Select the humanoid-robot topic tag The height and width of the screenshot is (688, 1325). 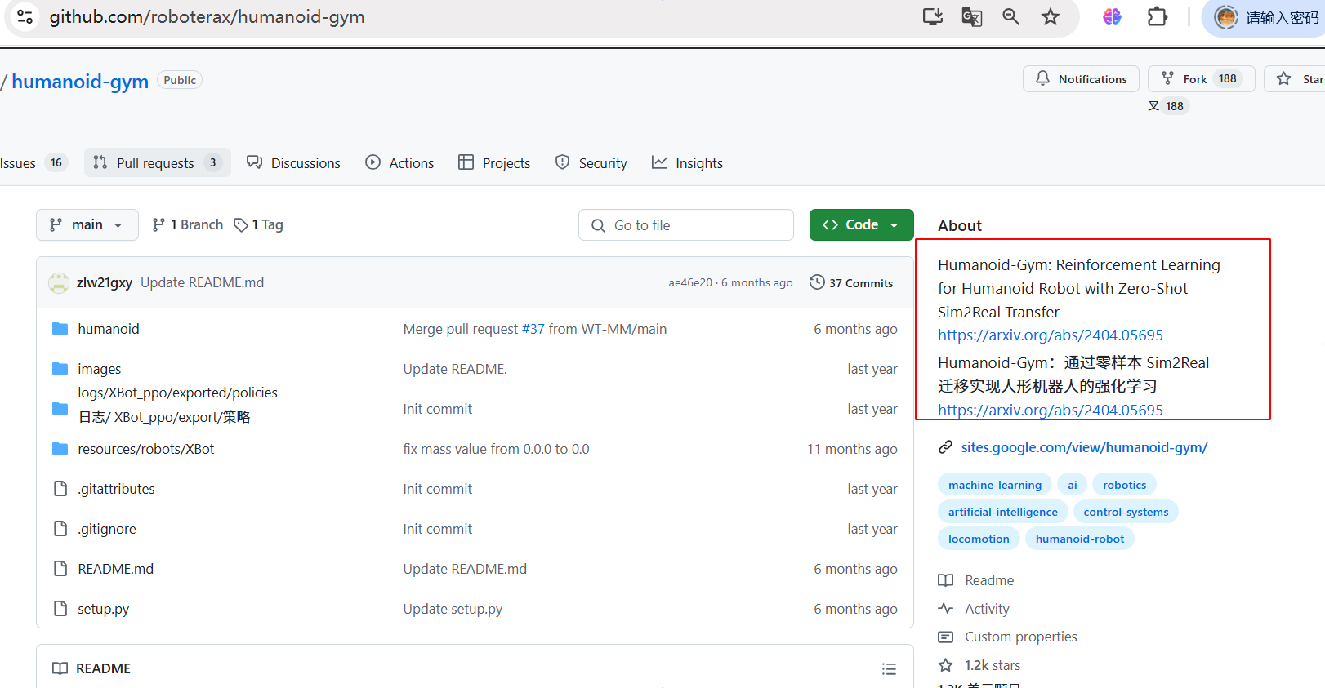coord(1080,539)
